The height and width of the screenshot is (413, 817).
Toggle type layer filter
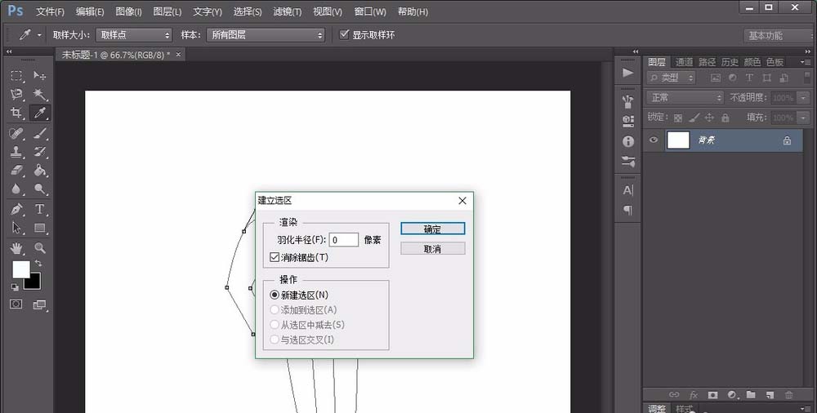click(x=749, y=78)
